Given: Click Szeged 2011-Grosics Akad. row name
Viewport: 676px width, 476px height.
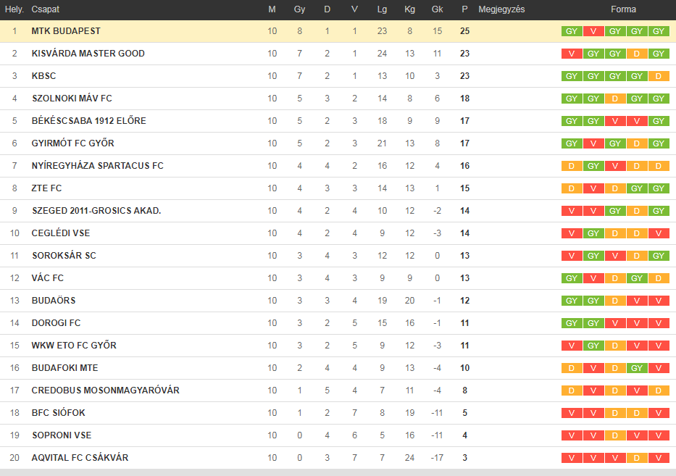Looking at the screenshot, I should click(x=96, y=210).
